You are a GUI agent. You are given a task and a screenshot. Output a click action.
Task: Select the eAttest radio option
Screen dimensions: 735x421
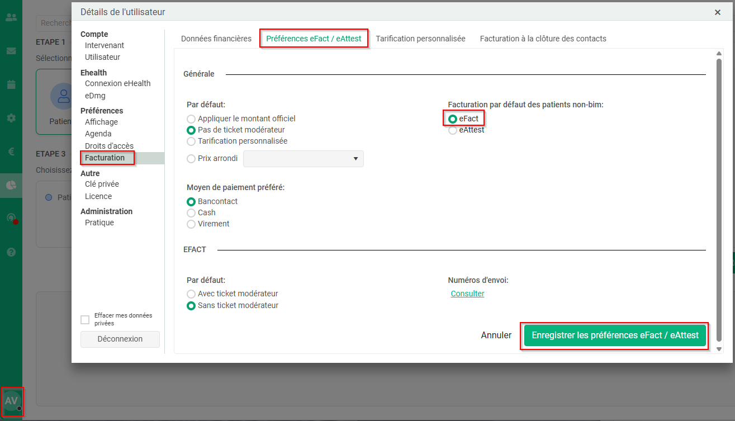[x=453, y=130]
